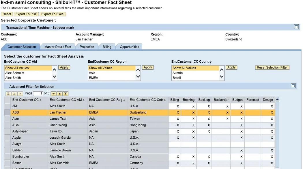Export the fact sheet to Excel
303x169 pixels.
pos(53,14)
